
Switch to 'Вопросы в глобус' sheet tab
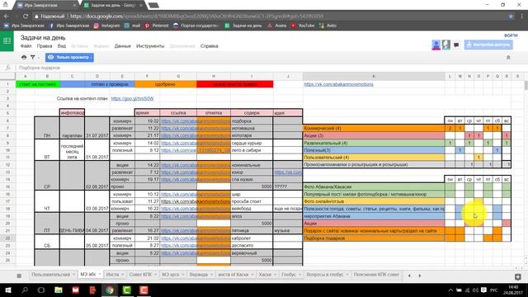point(324,275)
